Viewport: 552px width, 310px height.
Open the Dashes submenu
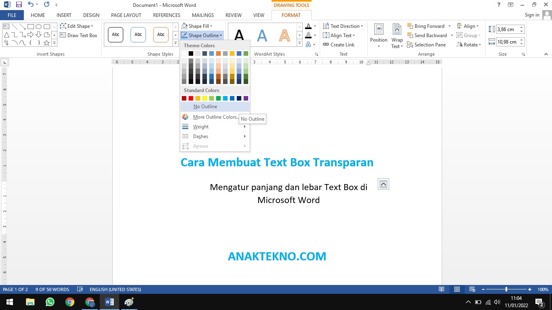(x=215, y=136)
